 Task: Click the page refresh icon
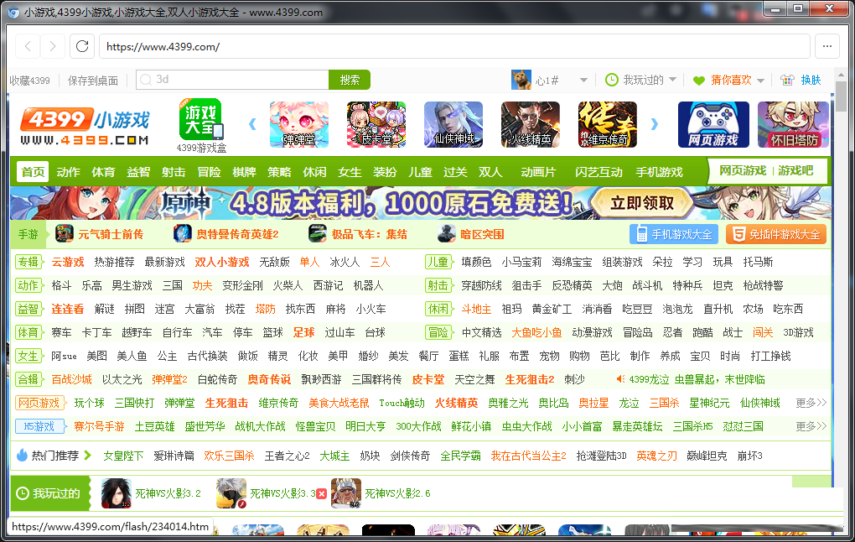pos(81,47)
